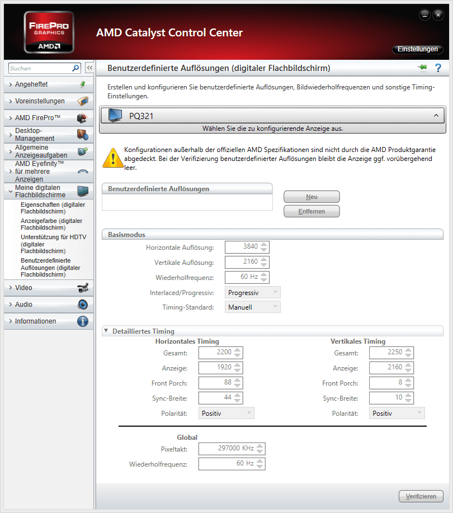Click the Voreinstellungen sidebar icon
453x513 pixels.
click(x=83, y=101)
